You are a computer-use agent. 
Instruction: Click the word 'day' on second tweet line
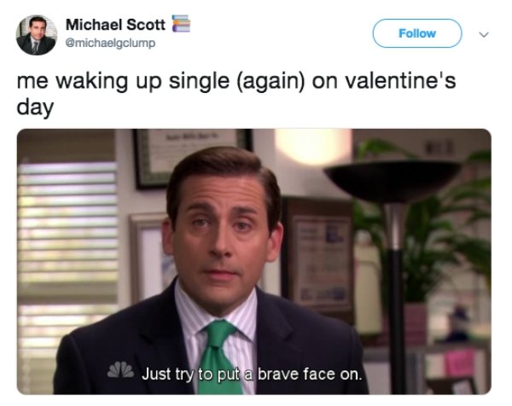pos(35,107)
